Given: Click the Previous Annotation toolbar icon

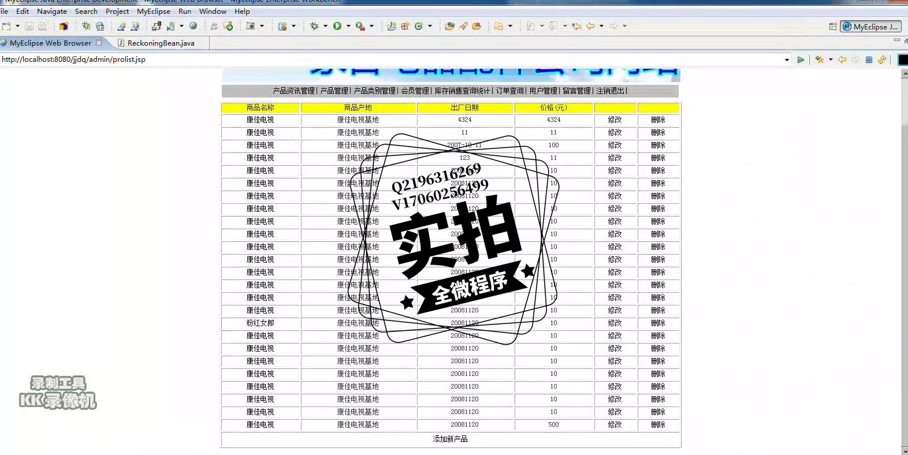Looking at the screenshot, I should point(553,26).
